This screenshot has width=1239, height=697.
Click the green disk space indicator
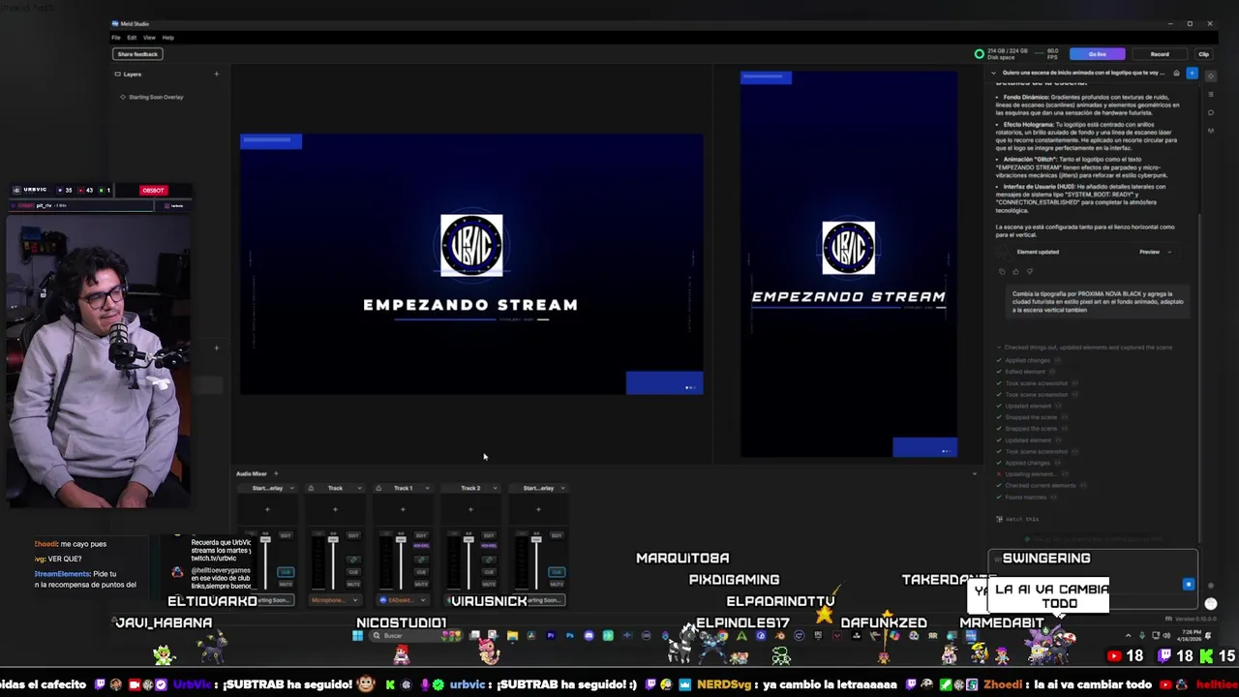click(x=979, y=54)
